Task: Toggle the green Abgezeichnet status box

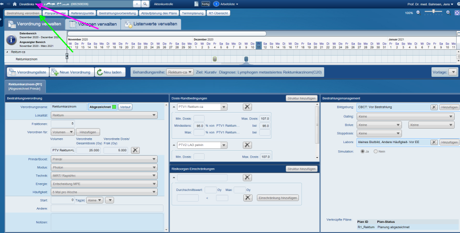Action: click(x=114, y=107)
